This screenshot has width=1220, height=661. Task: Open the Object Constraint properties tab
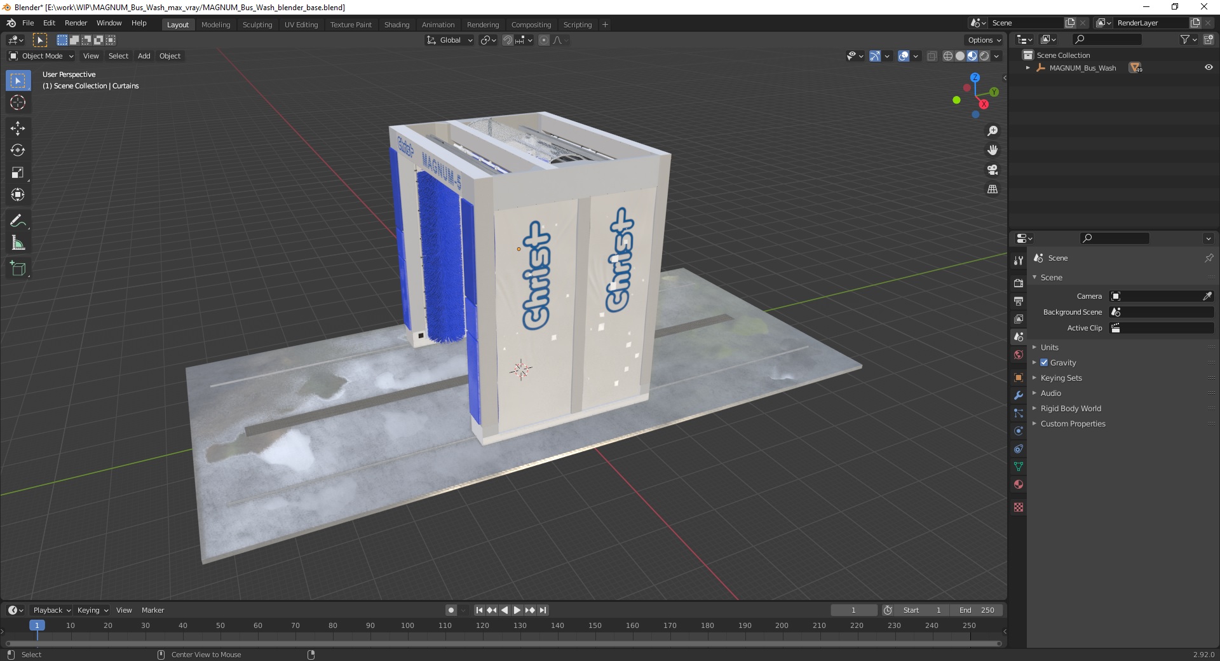(1019, 449)
